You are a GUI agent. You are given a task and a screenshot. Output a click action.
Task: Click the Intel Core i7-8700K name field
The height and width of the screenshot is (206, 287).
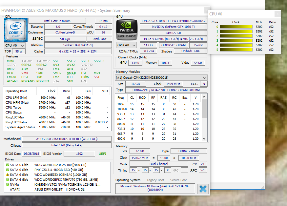[x=57, y=21]
